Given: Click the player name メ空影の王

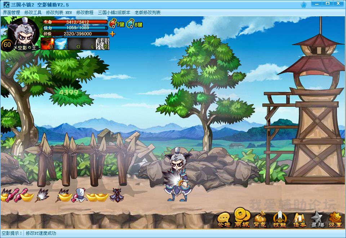Looking at the screenshot, I should [25, 48].
